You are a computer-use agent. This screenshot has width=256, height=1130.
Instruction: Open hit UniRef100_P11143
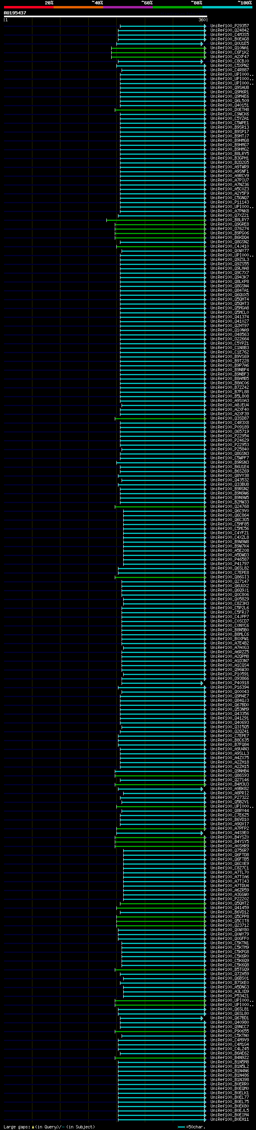(230, 202)
